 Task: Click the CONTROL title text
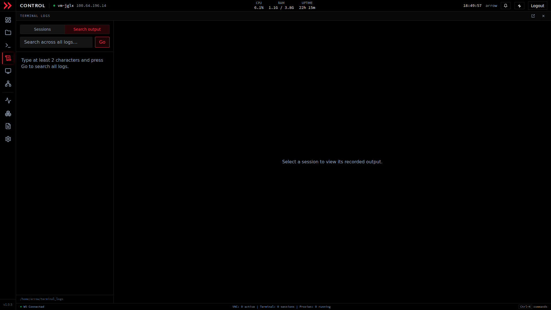click(x=32, y=6)
